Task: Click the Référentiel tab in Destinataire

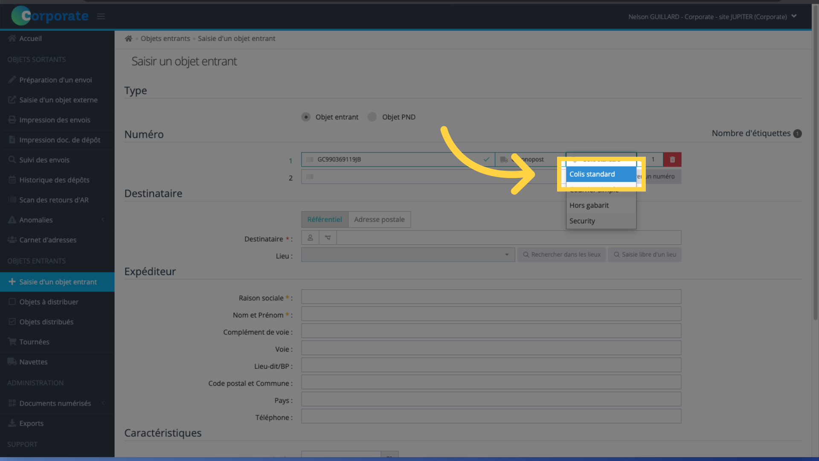Action: point(325,219)
